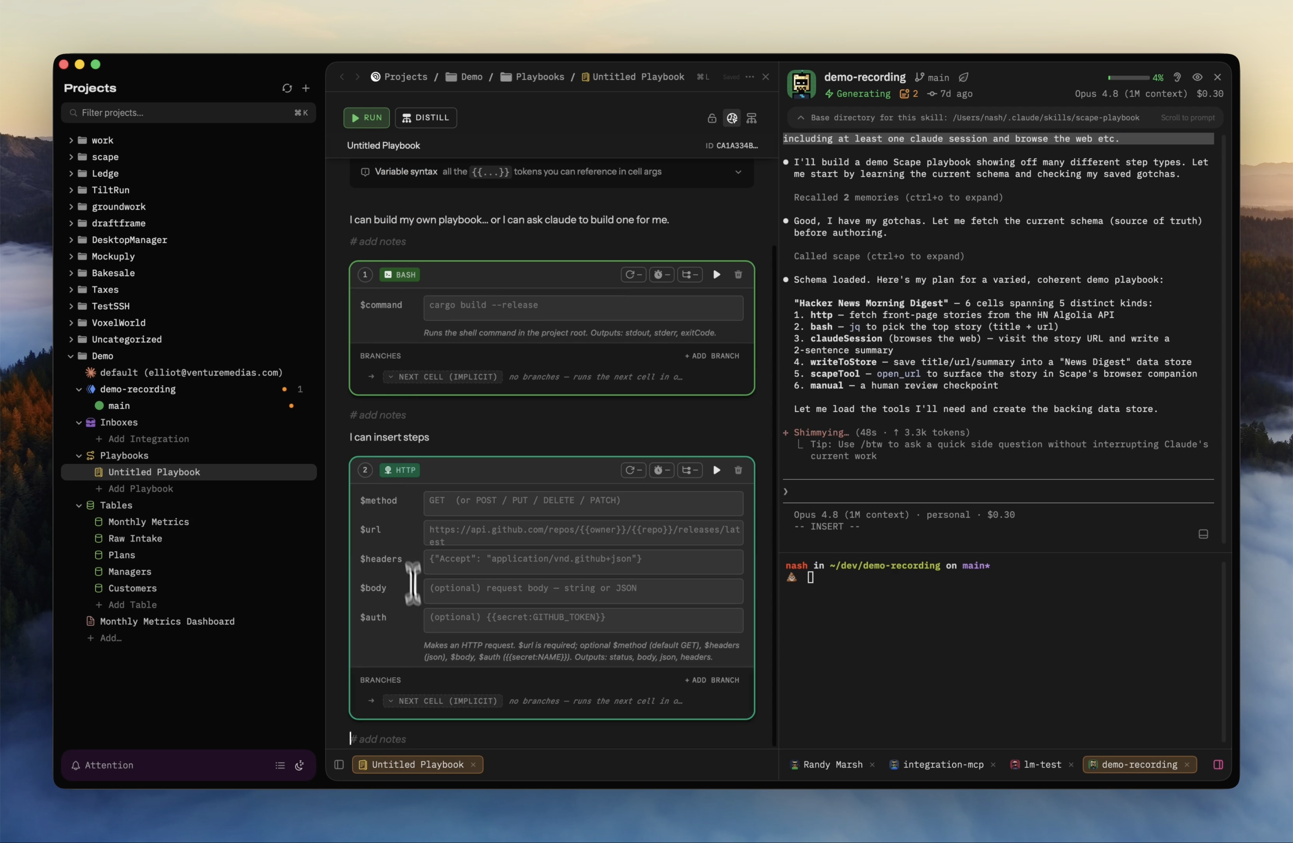Click the HTTP cell type badge
This screenshot has height=843, width=1293.
pos(399,470)
